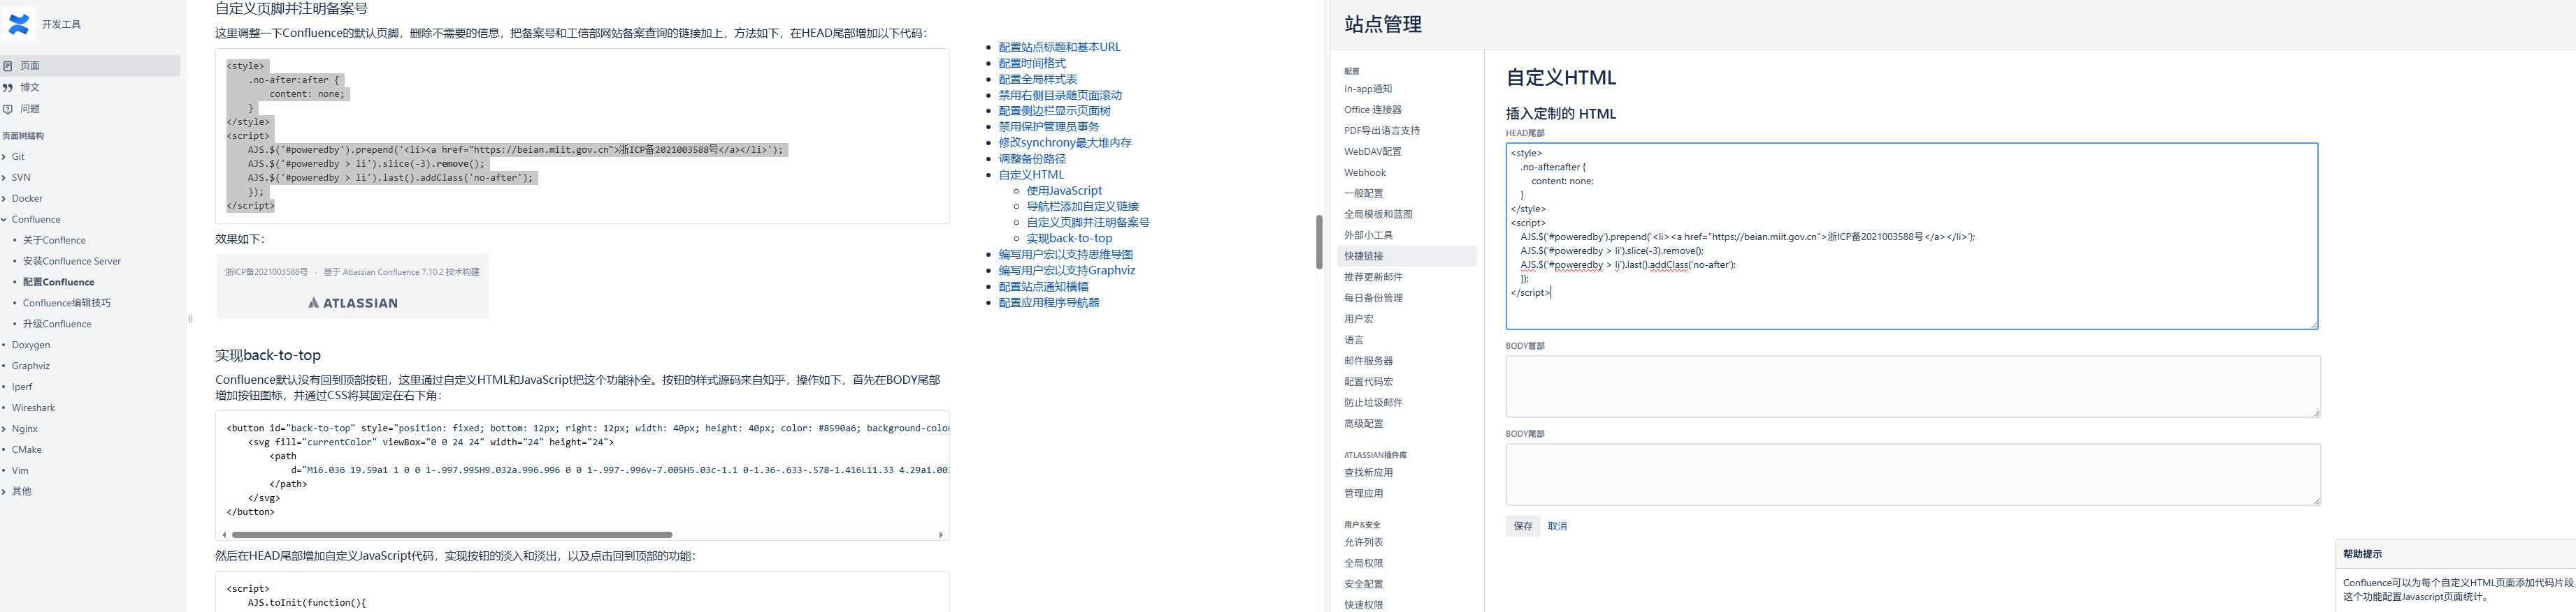Open 一般配置 in the admin menu
2576x612 pixels.
pos(1363,194)
